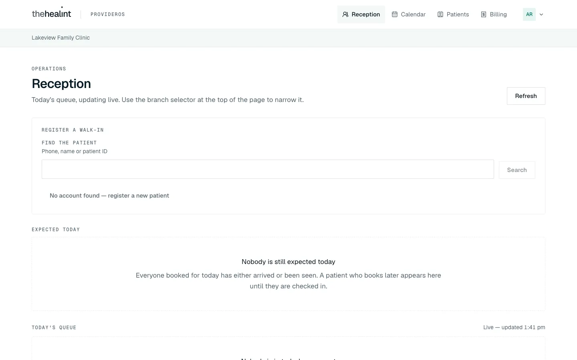This screenshot has width=577, height=360.
Task: Switch to the Calendar tab label
Action: (x=413, y=14)
